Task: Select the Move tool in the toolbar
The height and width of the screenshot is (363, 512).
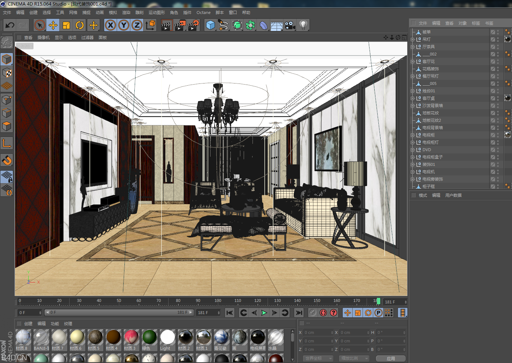Action: click(x=53, y=25)
